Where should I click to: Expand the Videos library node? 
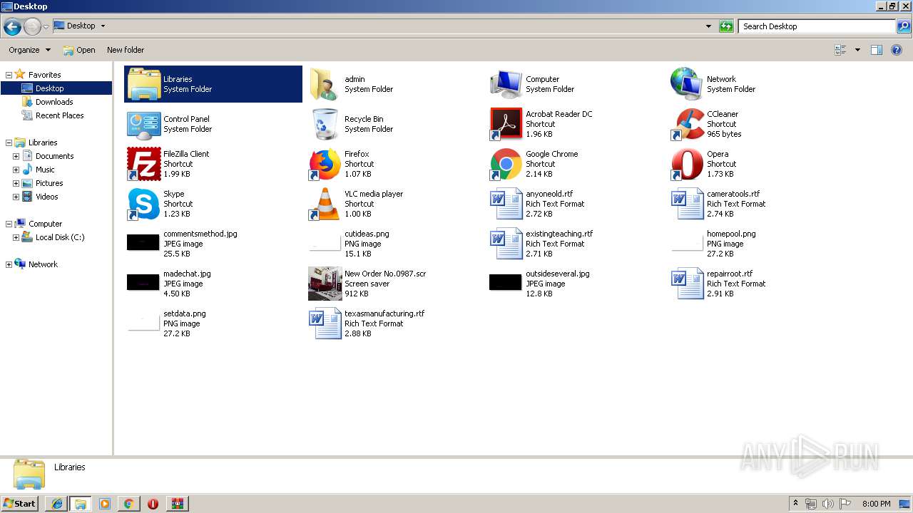click(16, 197)
